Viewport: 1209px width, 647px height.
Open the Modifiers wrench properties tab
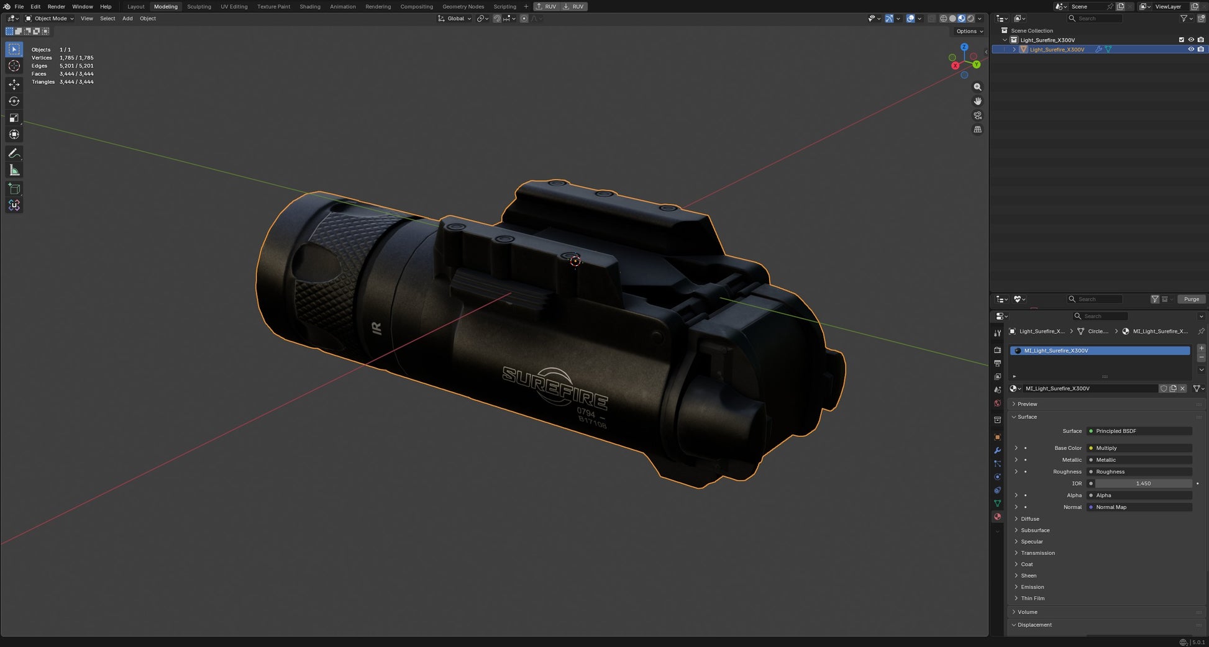[998, 450]
